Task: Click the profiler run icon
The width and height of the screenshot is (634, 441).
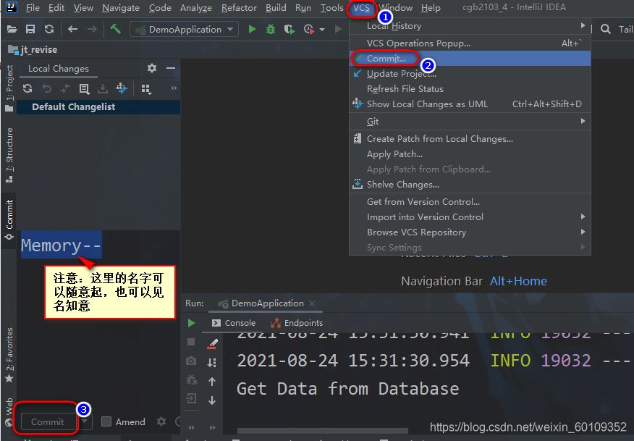Action: (309, 29)
